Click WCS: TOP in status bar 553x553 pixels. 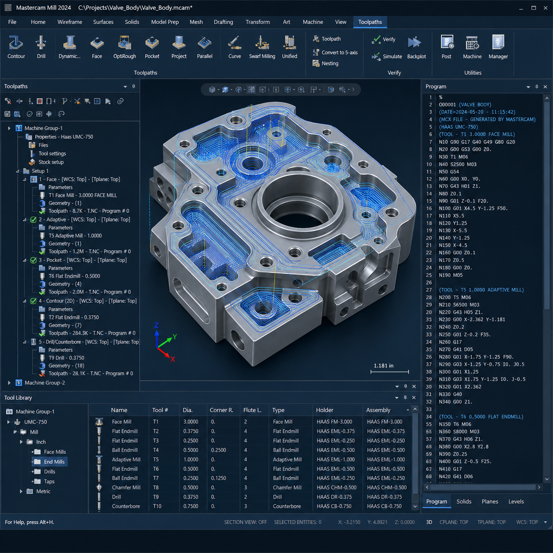[527, 522]
